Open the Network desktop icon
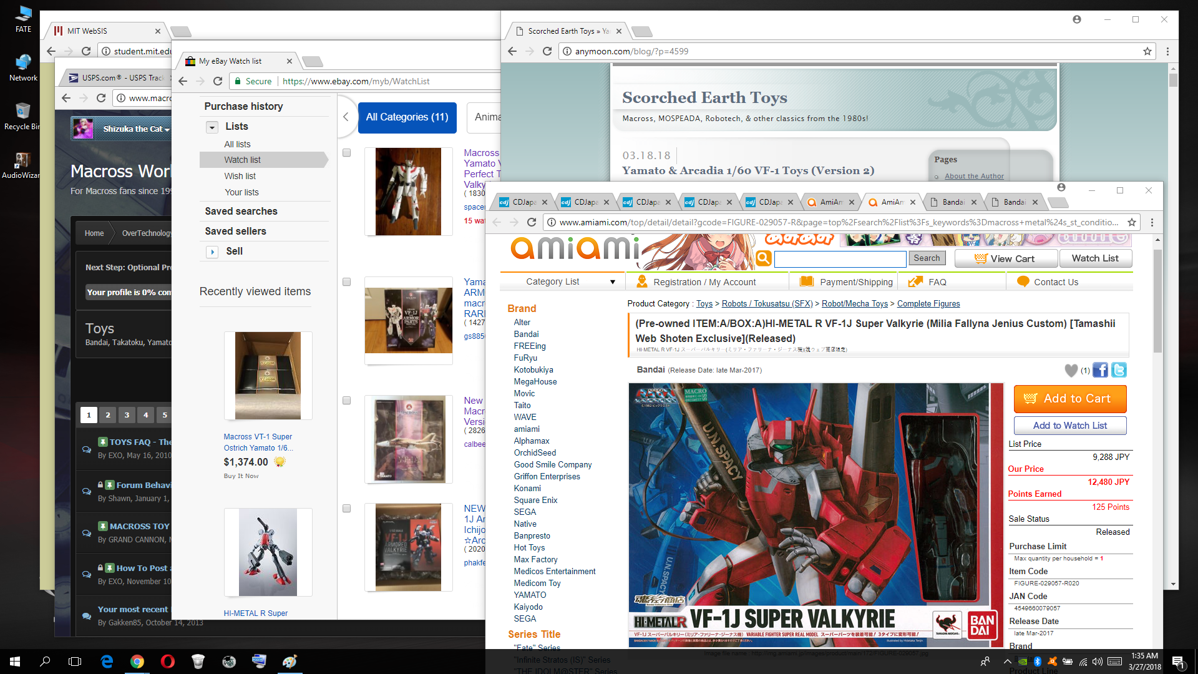Viewport: 1198px width, 674px height. [23, 67]
